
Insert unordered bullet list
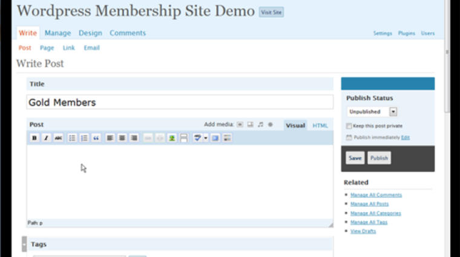(72, 138)
